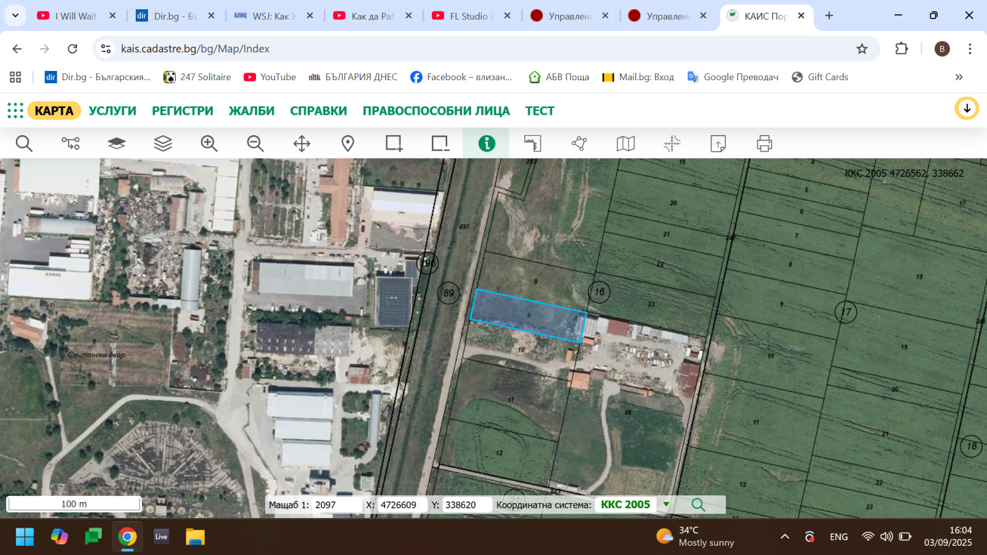This screenshot has height=555, width=987.
Task: Open the browser tab search dropdown
Action: coord(15,15)
